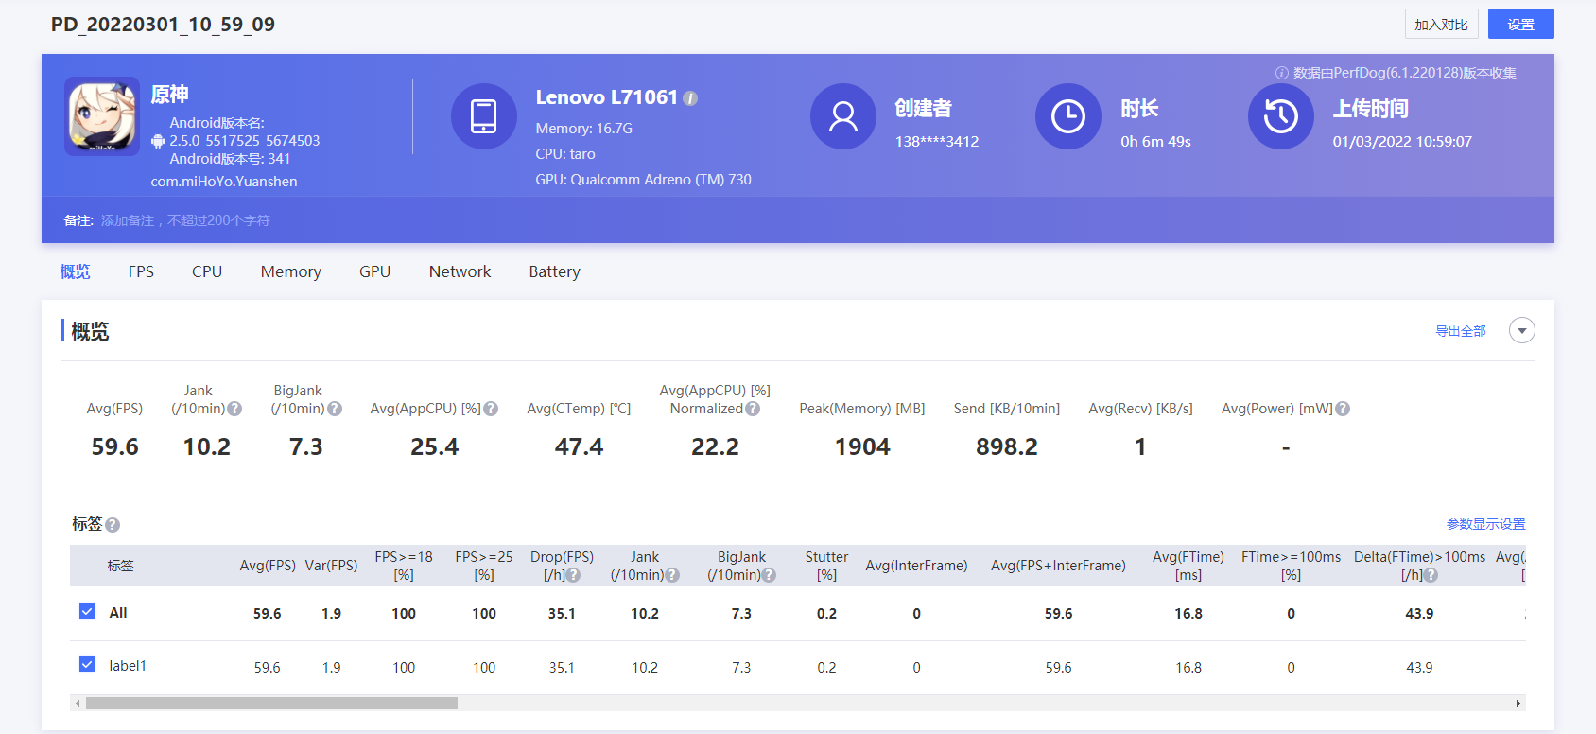
Task: Click the Avg(Recv) [KB/s] summary label
Action: tap(1140, 409)
